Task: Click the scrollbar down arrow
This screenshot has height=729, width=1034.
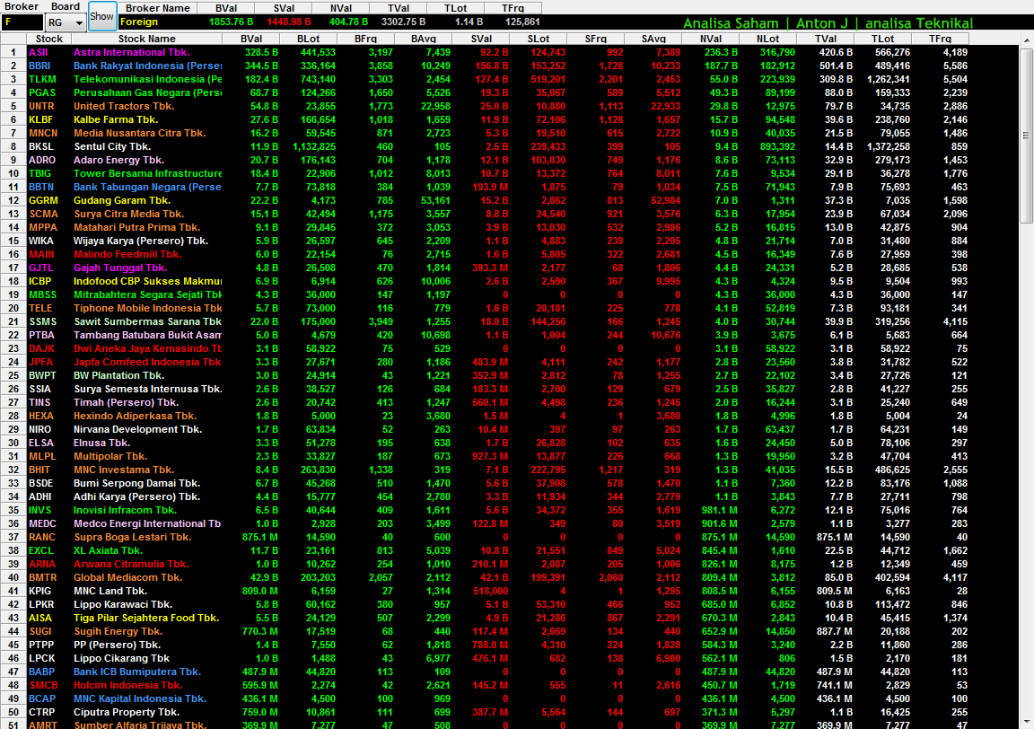Action: click(x=1026, y=723)
